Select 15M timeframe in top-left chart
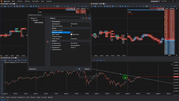Viewport: 179px width, 101px height. click(x=65, y=6)
